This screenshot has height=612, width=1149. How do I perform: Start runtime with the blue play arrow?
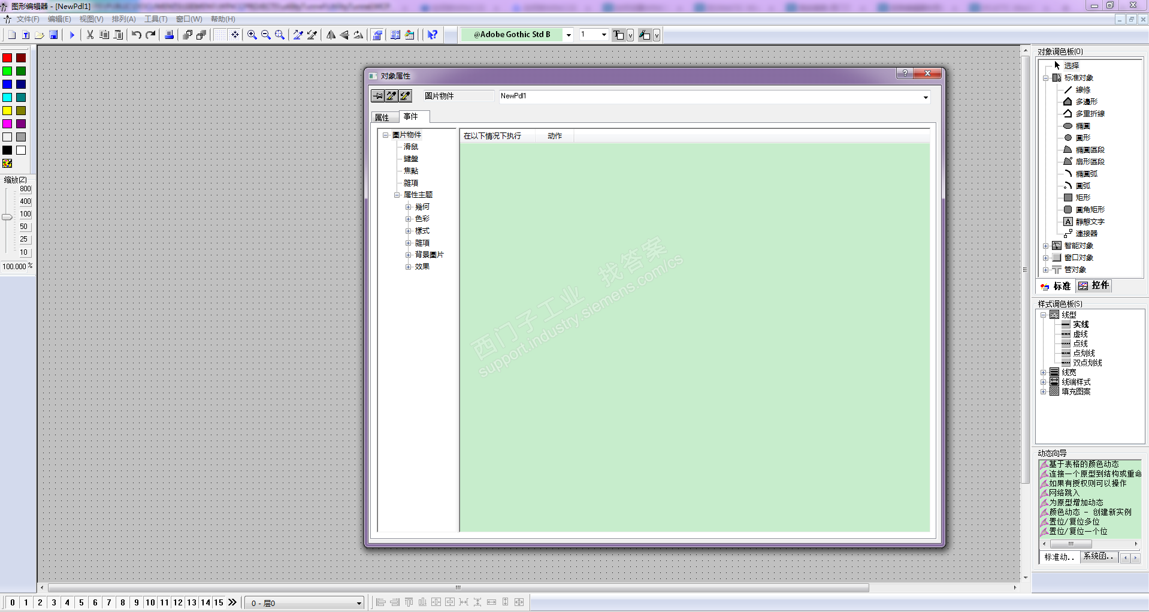[72, 35]
